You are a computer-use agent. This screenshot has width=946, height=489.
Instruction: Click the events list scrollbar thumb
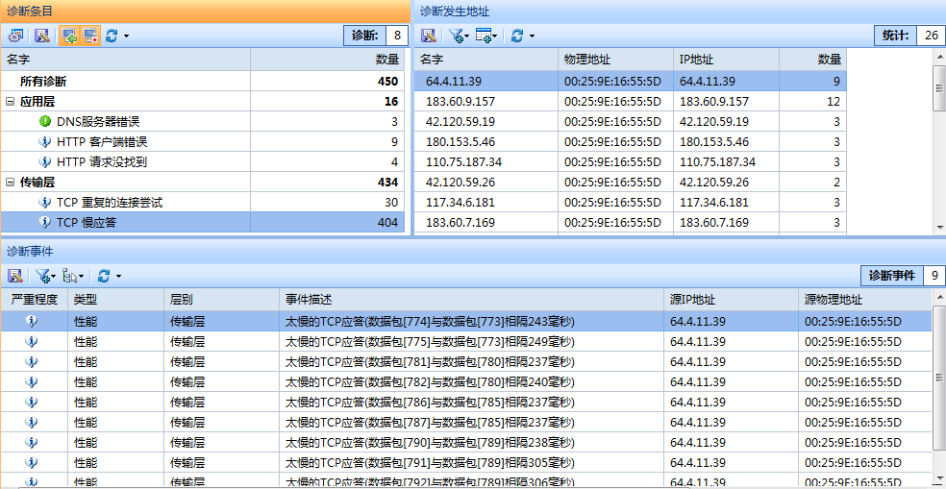click(939, 379)
